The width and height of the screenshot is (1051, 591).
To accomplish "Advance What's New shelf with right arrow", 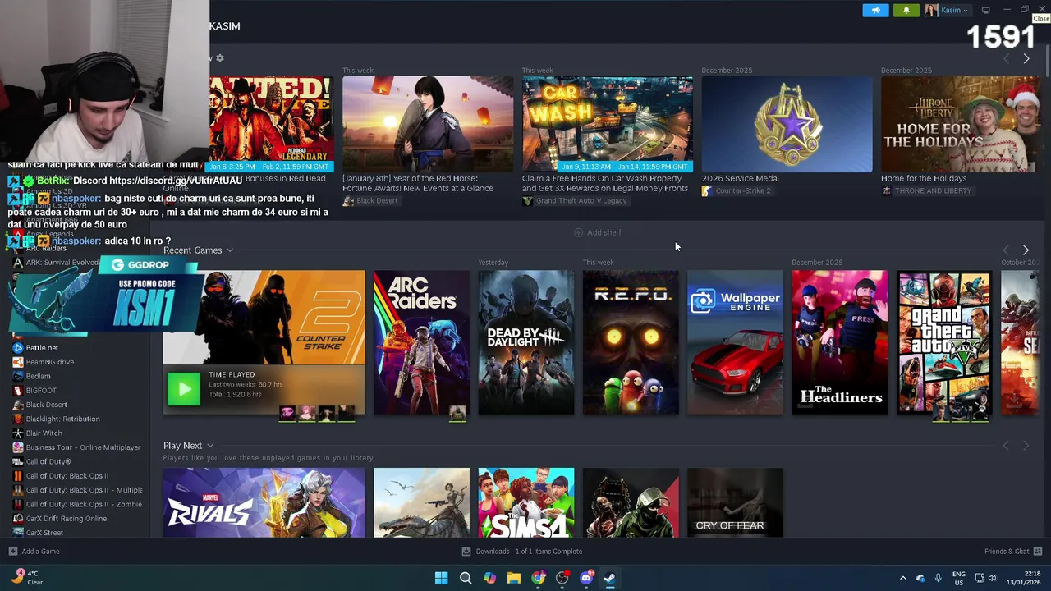I will [x=1026, y=58].
